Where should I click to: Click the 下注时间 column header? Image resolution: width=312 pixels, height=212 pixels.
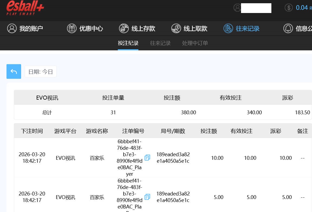coord(32,131)
